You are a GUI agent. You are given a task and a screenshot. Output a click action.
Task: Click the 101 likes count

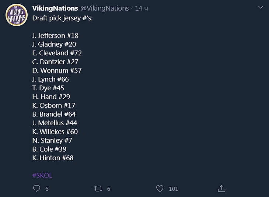click(173, 189)
